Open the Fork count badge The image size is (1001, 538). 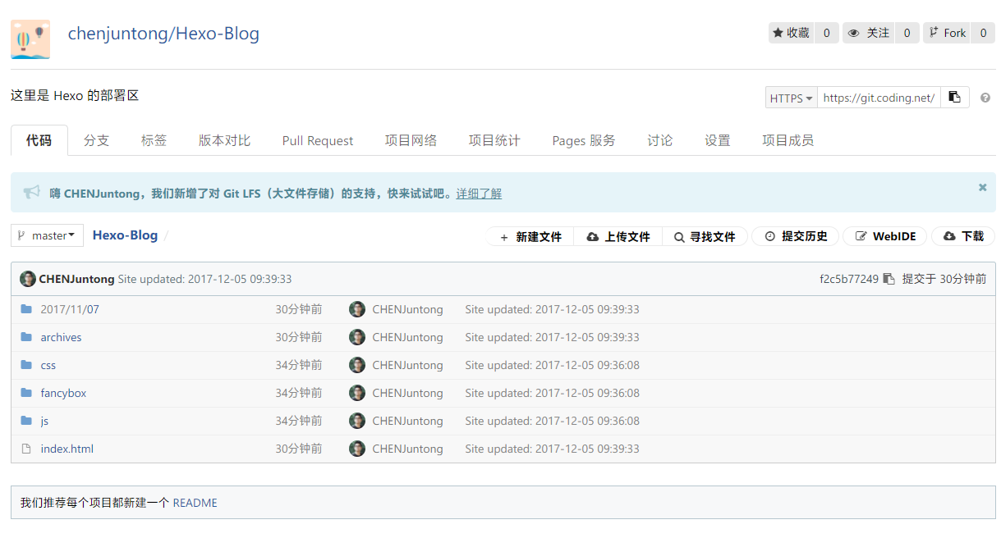pyautogui.click(x=983, y=33)
